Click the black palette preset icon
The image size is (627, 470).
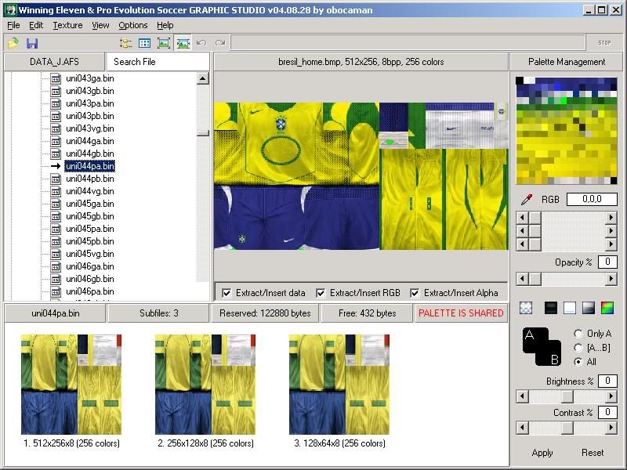click(551, 307)
